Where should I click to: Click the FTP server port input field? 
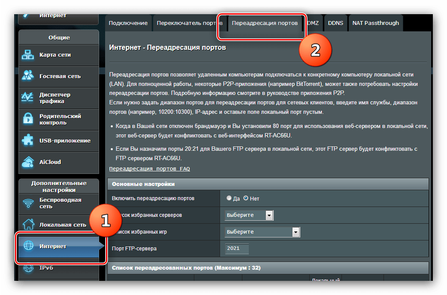click(x=237, y=248)
